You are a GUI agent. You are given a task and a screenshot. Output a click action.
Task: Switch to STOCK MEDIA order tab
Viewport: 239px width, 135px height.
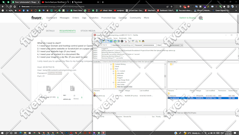click(88, 31)
